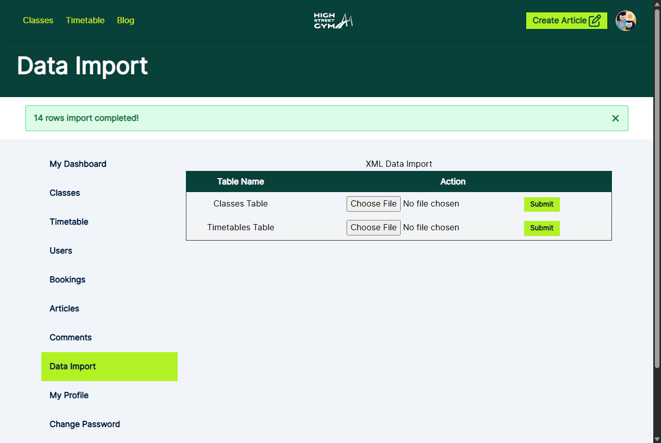661x443 pixels.
Task: Go to Timetable in top navigation
Action: (85, 21)
